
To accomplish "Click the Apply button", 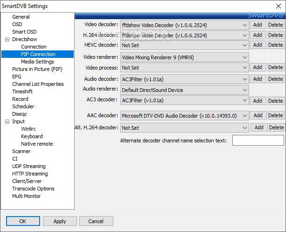I will tap(60, 221).
